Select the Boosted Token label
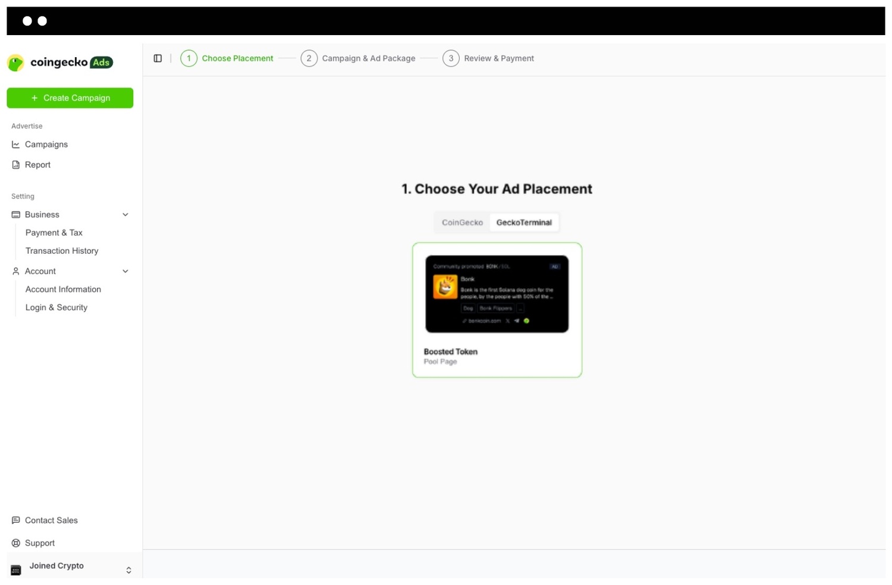 (451, 352)
